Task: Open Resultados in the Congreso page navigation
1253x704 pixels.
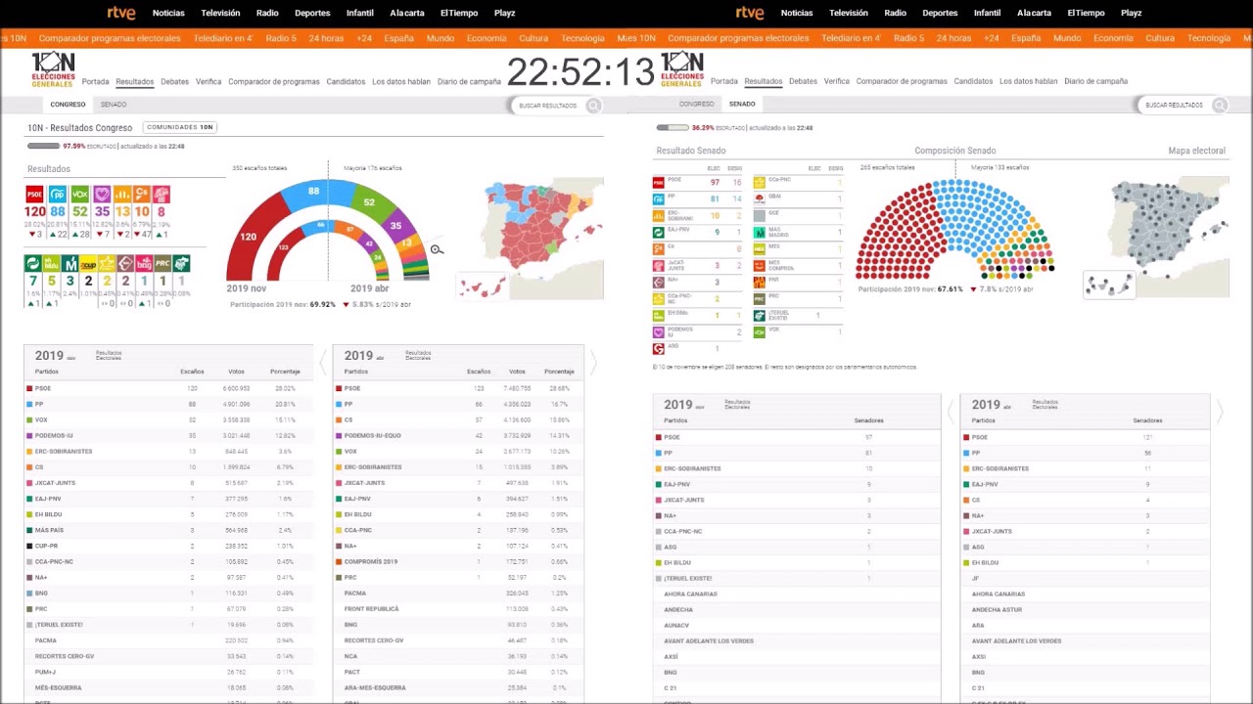Action: (x=134, y=82)
